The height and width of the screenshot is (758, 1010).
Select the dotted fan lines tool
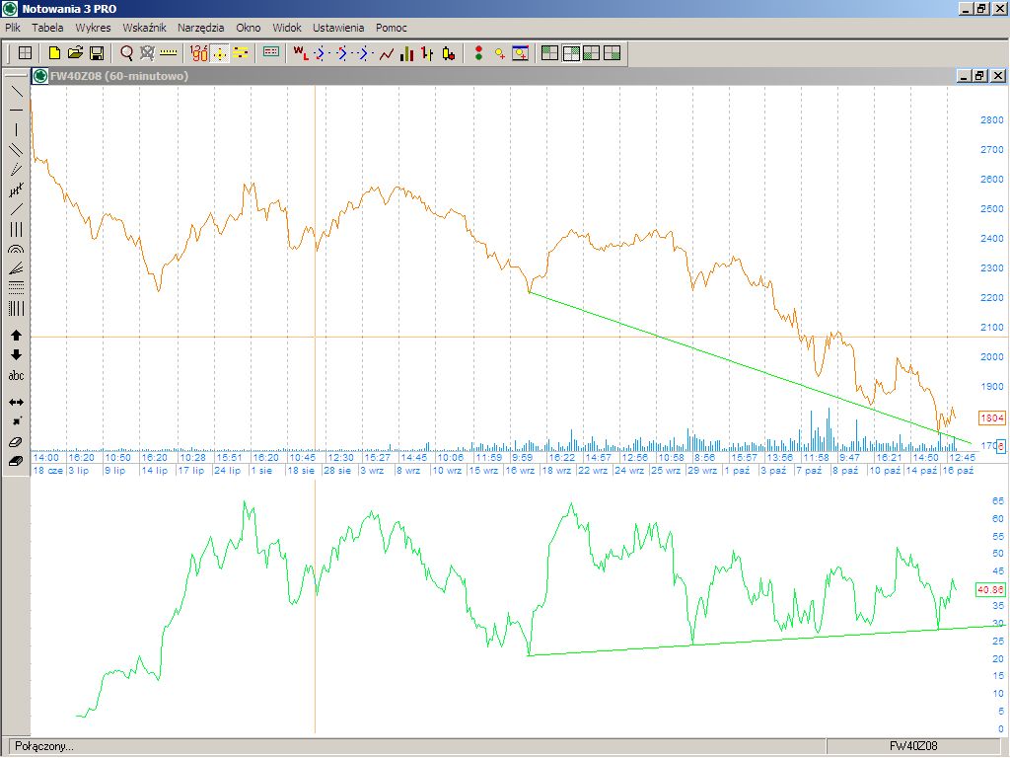[16, 170]
